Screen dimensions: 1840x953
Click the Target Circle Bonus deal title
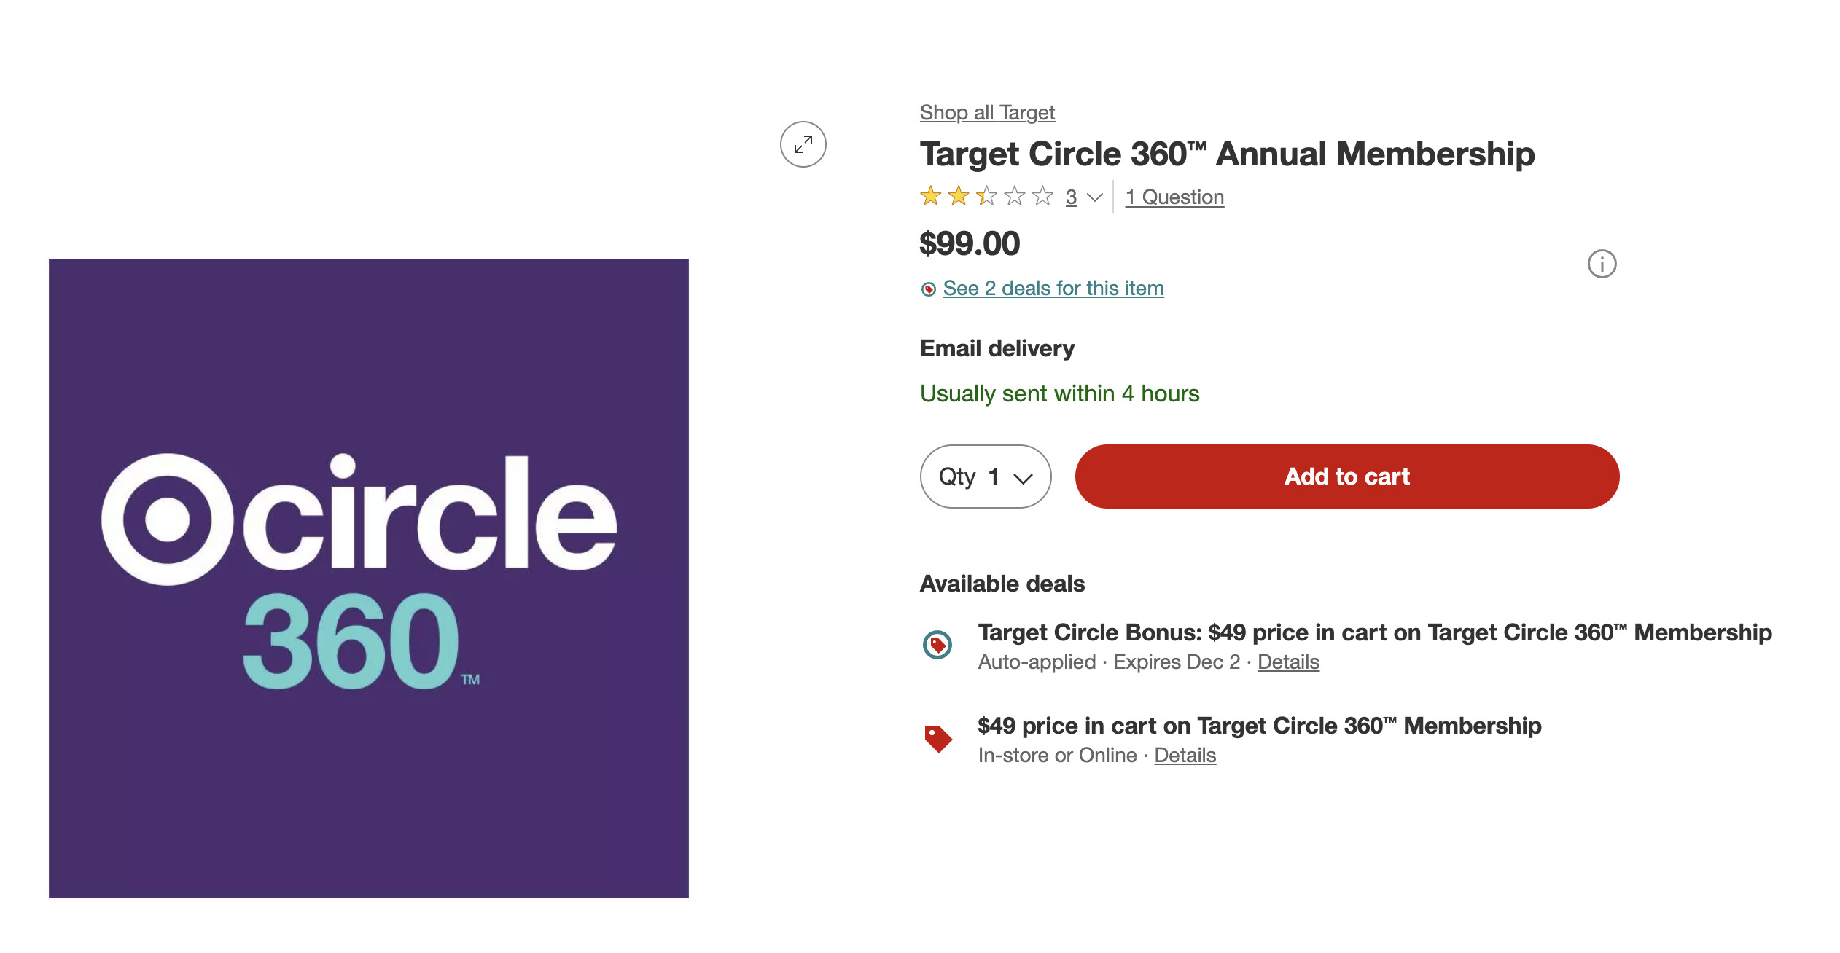pos(1374,632)
